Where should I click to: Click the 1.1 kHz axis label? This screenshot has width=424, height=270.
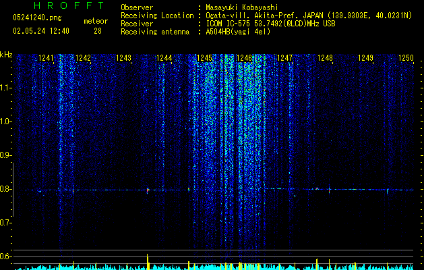click(x=5, y=88)
